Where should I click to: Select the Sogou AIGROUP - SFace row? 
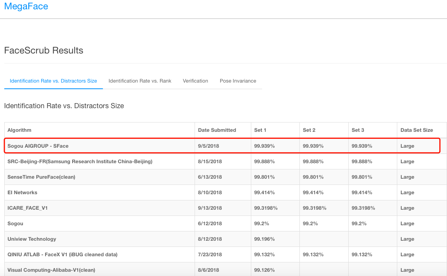coord(38,146)
